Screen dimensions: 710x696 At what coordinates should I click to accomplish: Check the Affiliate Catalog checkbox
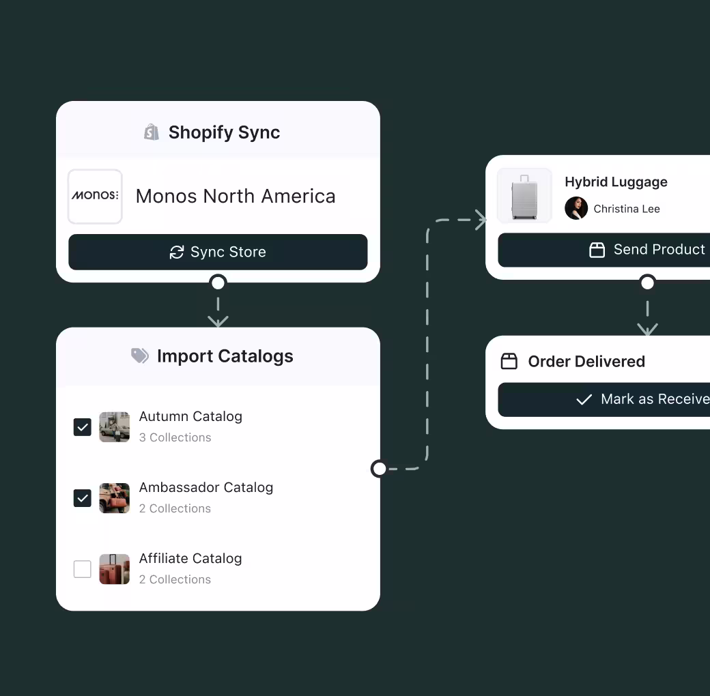83,569
